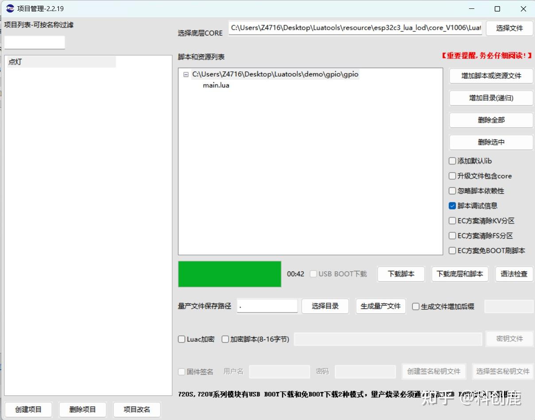
Task: Click the 删除项目 button
Action: pos(83,409)
